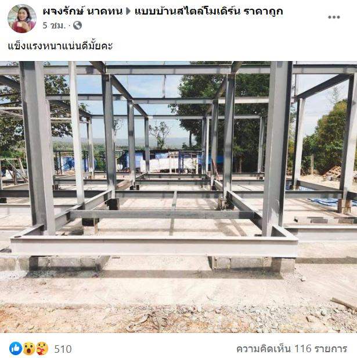Open group แบบบ้านสไตล์โมเดิร์น ราคาถูก

coord(209,11)
